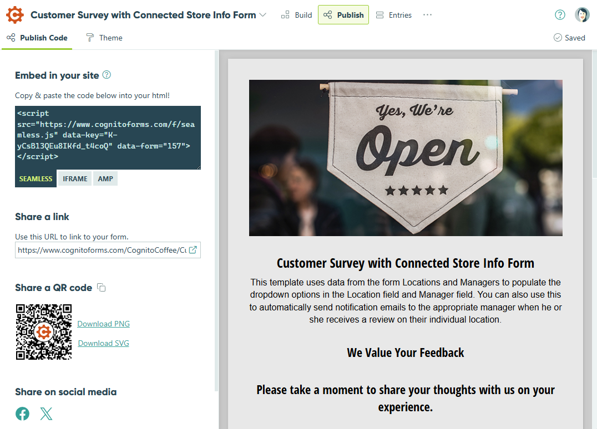Click the form URL input field
Image resolution: width=597 pixels, height=429 pixels.
pos(100,250)
